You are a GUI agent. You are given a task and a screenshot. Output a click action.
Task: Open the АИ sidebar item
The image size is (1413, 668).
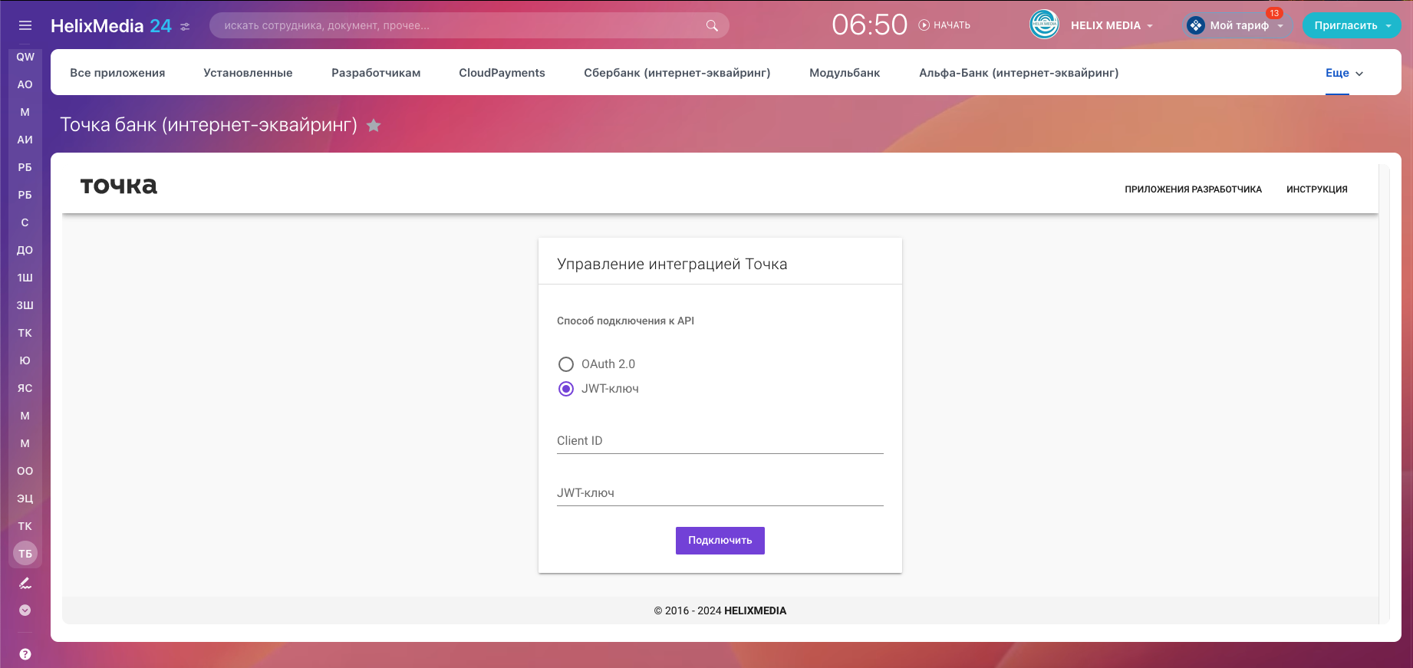(x=25, y=140)
